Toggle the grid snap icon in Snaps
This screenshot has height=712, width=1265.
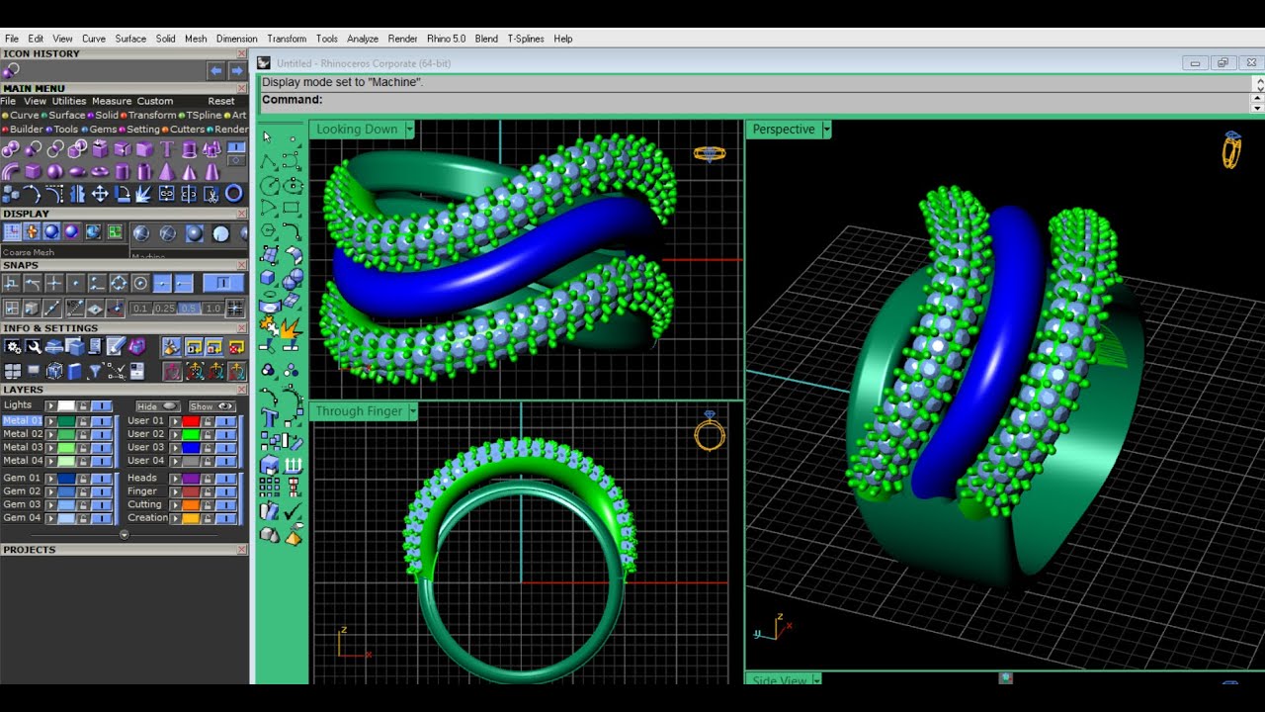236,308
